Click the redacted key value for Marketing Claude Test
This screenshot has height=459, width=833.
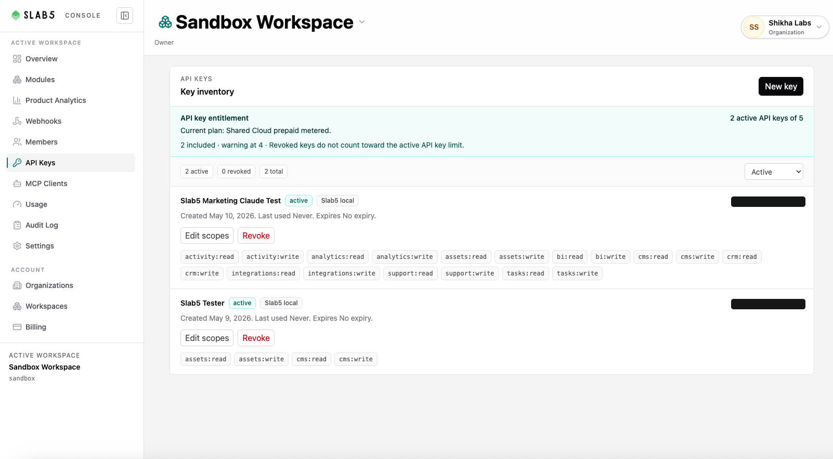tap(768, 202)
